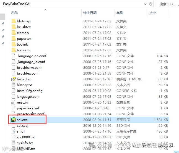Select the file name sai.ssd
Image resolution: width=179 pixels, height=153 pixels.
click(x=22, y=126)
